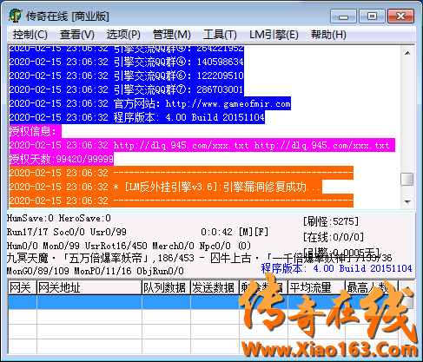Click log line with QQ群 286703001
The image size is (423, 362).
coord(126,89)
